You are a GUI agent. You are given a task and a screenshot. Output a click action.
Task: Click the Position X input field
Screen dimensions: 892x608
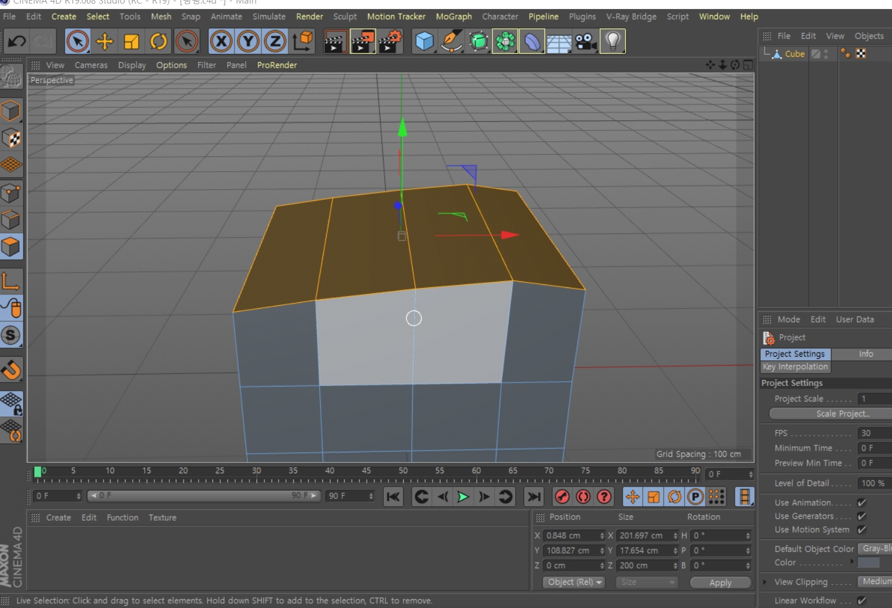pyautogui.click(x=574, y=536)
